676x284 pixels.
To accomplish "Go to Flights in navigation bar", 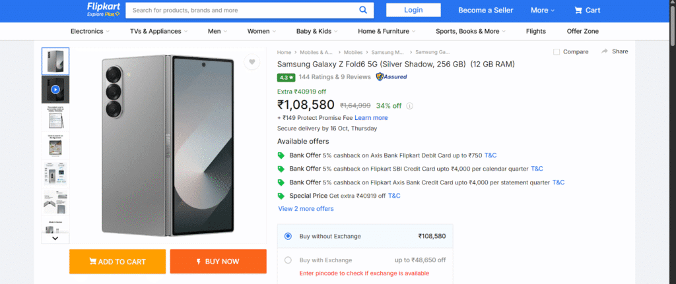I will pyautogui.click(x=536, y=32).
